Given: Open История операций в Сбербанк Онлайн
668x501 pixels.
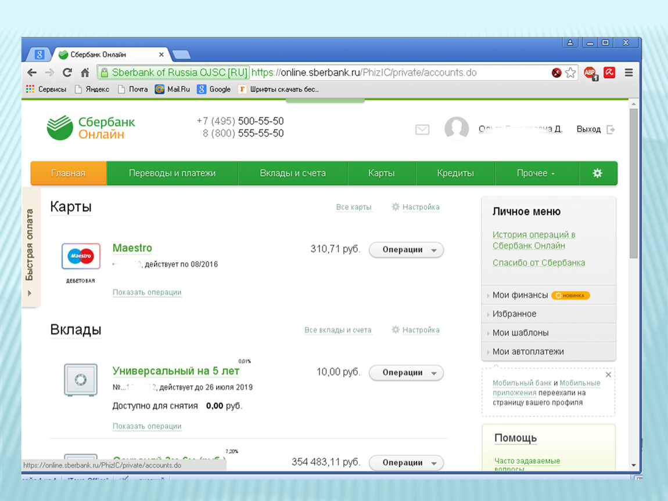Looking at the screenshot, I should click(x=534, y=240).
